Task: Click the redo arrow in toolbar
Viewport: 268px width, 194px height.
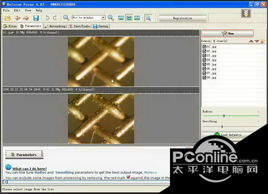Action: [x=55, y=18]
